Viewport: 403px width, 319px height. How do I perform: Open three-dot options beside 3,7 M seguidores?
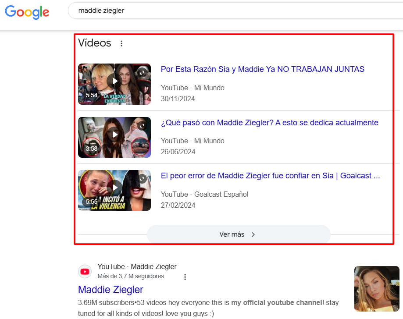[x=185, y=277]
